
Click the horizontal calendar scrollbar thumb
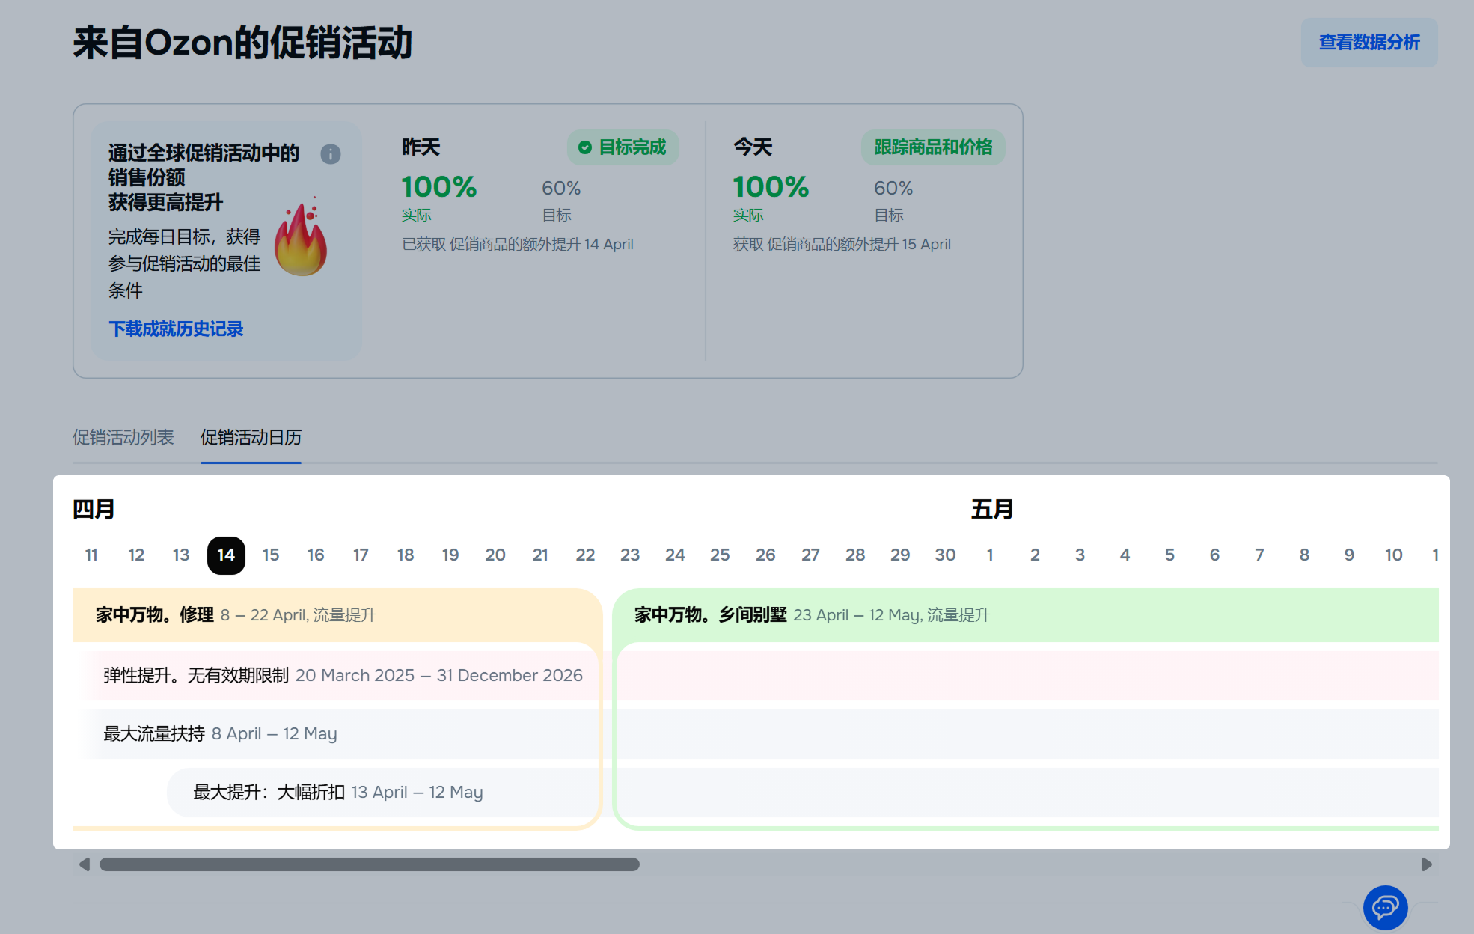click(x=369, y=864)
